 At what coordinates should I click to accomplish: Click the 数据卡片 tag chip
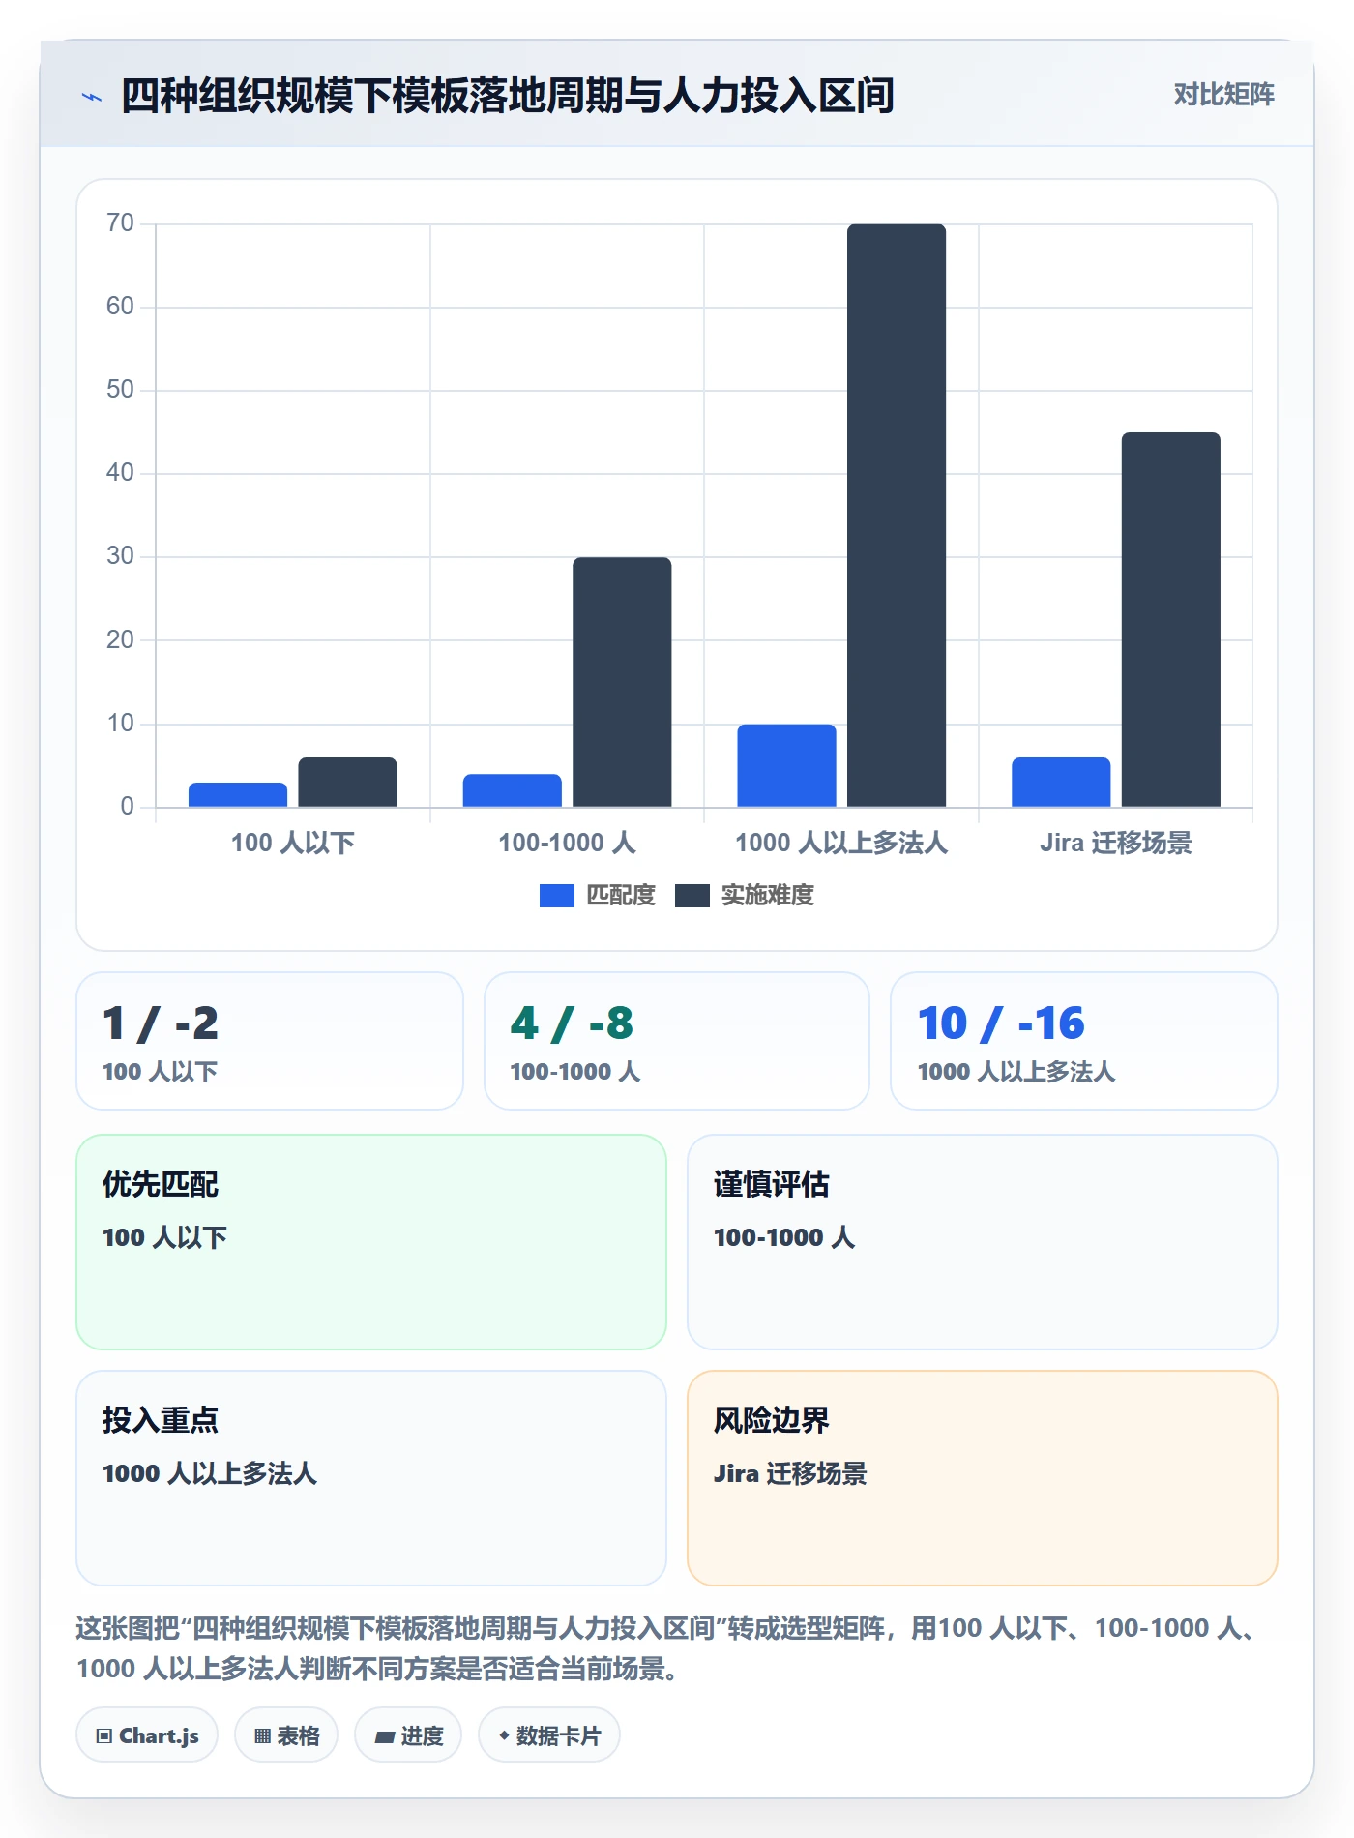(x=549, y=1735)
